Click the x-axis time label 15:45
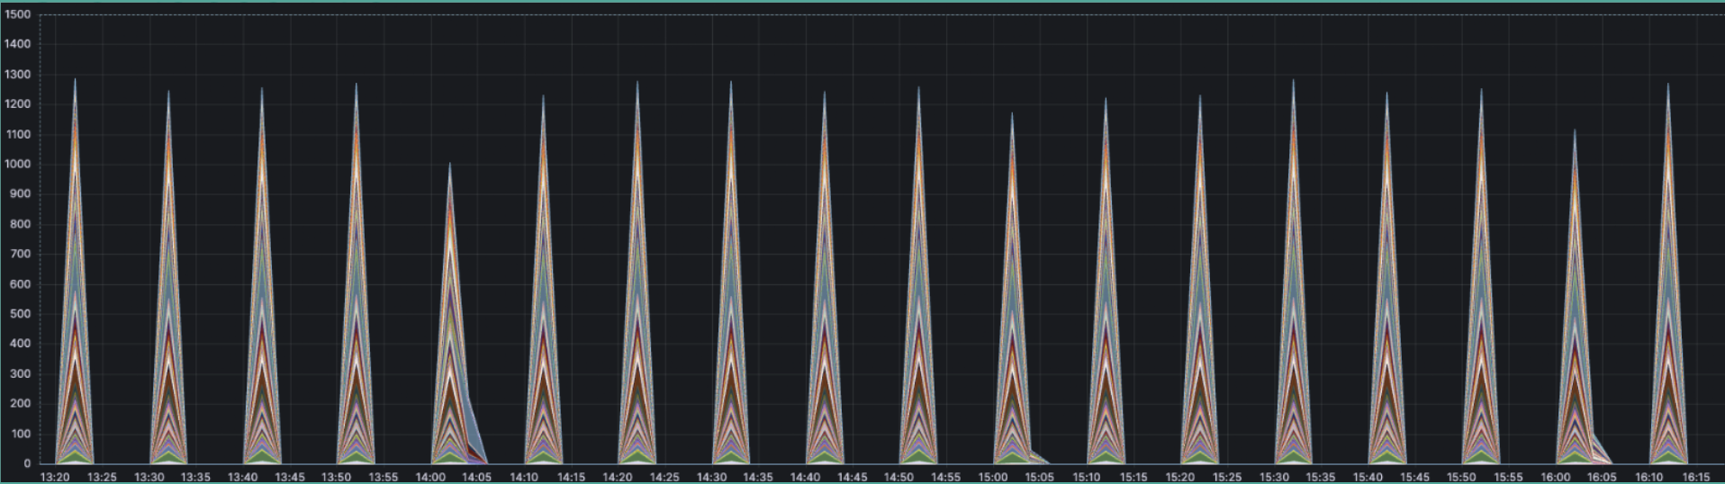 [1414, 477]
